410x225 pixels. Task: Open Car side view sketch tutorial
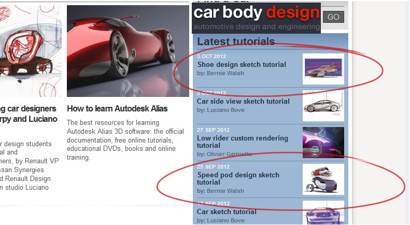pos(243,101)
